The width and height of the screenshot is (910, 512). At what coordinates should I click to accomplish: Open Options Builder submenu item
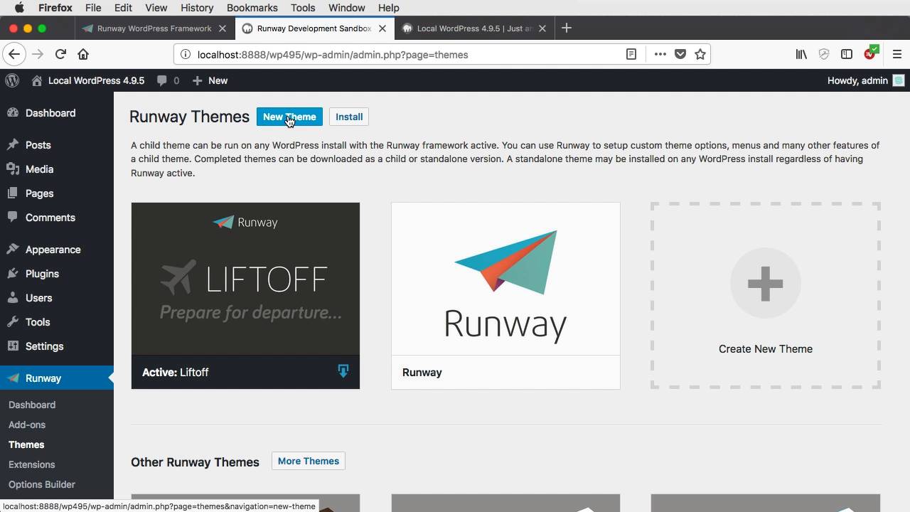(41, 484)
